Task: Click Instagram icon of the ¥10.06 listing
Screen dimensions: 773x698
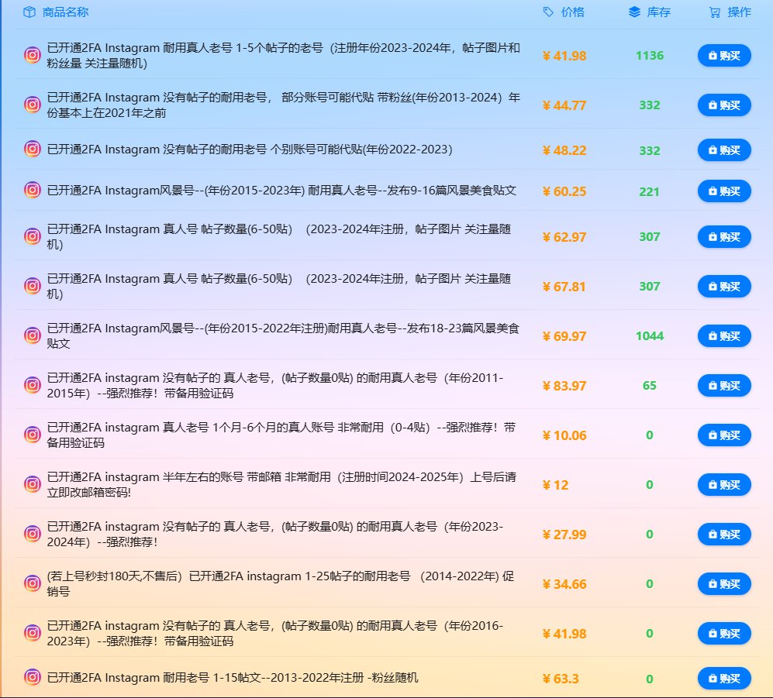Action: [x=33, y=435]
